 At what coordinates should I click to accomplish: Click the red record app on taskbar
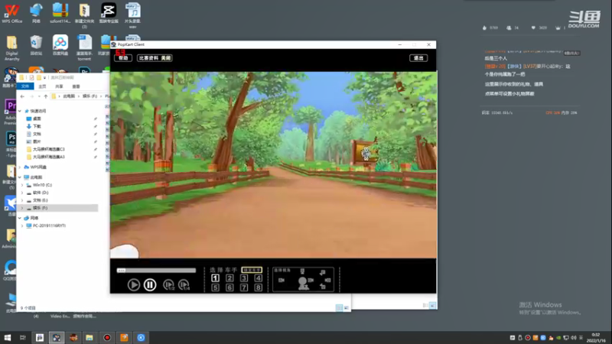click(107, 338)
